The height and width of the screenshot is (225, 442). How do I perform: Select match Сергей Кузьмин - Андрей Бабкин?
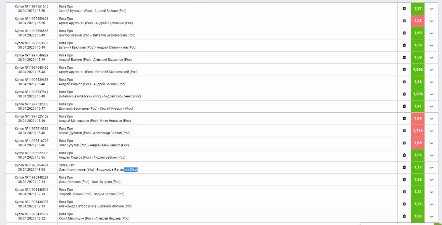point(93,11)
